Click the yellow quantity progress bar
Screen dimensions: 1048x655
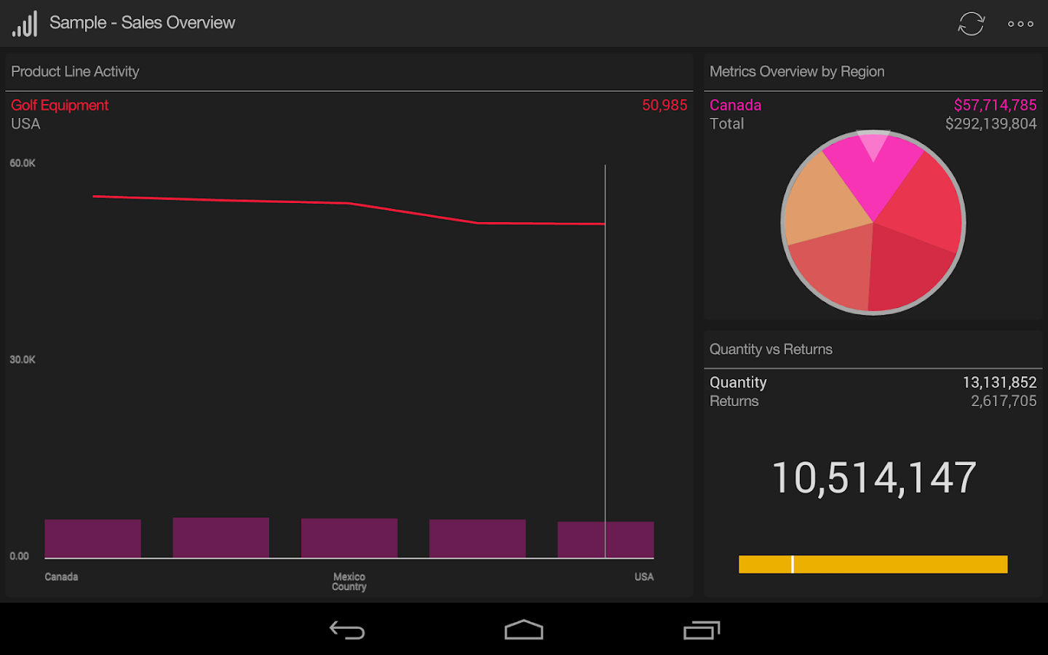[x=873, y=564]
